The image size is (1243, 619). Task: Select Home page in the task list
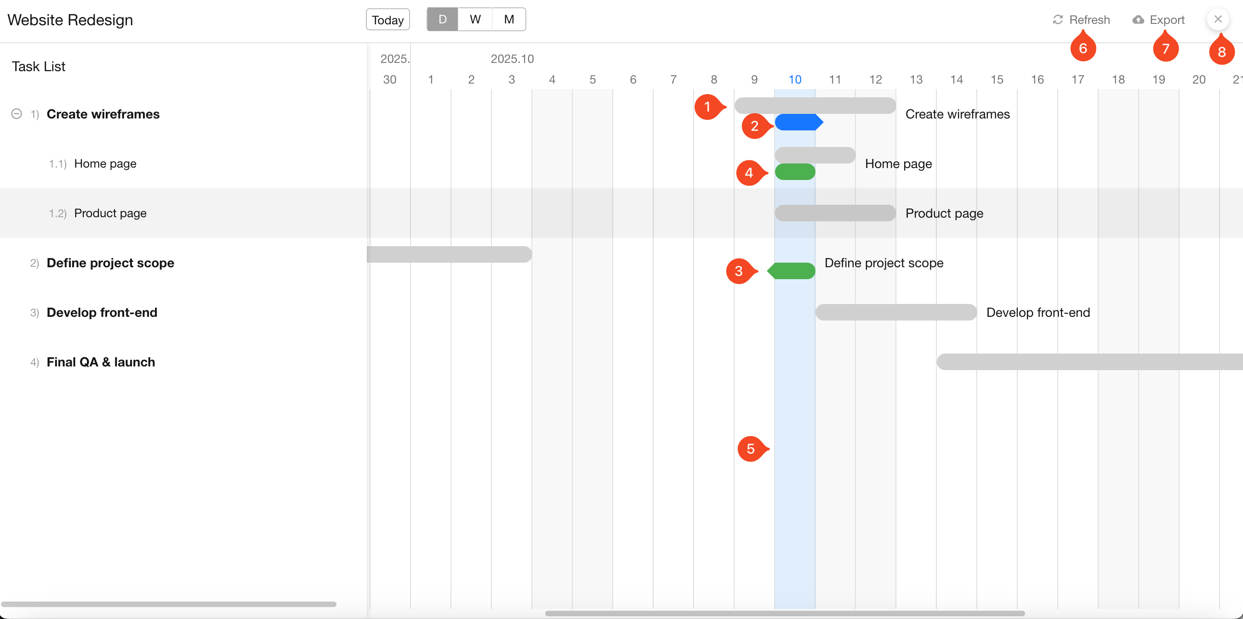[x=105, y=164]
